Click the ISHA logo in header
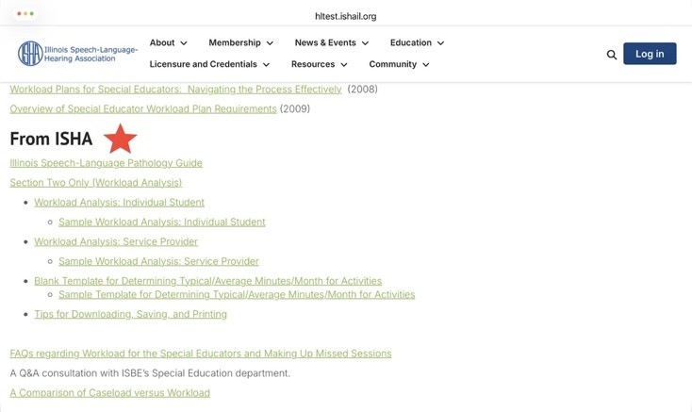Viewport: 692px width, 412px height. click(77, 54)
